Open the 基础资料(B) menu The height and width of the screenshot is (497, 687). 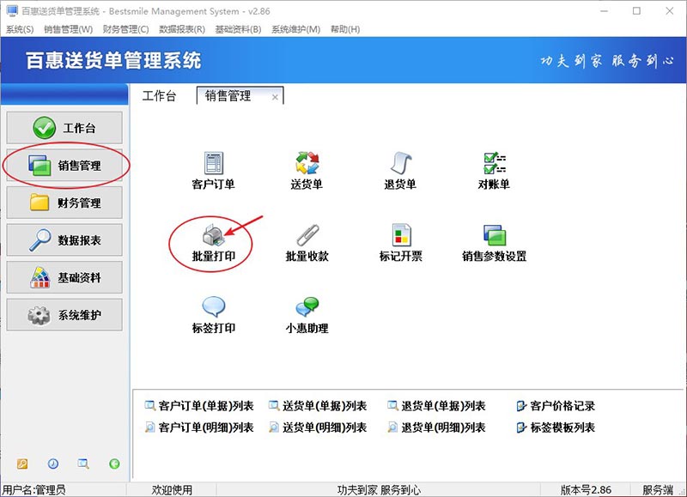coord(238,29)
